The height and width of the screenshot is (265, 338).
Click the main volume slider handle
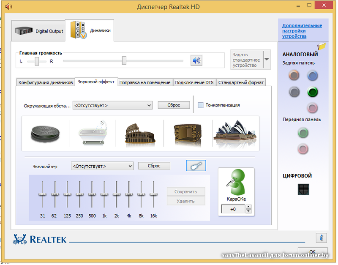click(125, 61)
